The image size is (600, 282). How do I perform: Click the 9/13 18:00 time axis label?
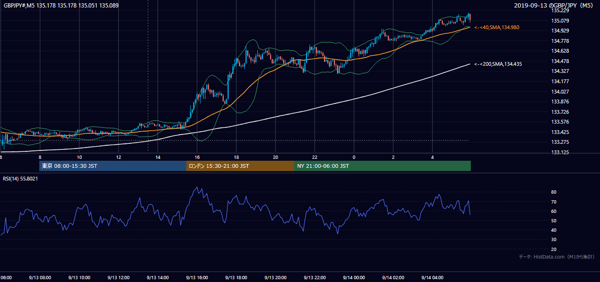236,278
